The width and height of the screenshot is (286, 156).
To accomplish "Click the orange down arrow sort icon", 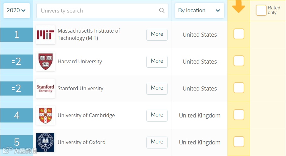I will click(239, 7).
